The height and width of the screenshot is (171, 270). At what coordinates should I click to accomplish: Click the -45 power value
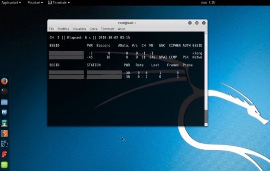tap(90, 57)
